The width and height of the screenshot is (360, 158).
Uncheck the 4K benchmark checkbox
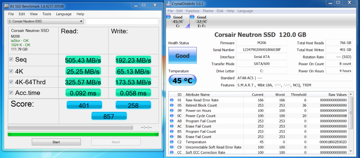click(x=11, y=71)
